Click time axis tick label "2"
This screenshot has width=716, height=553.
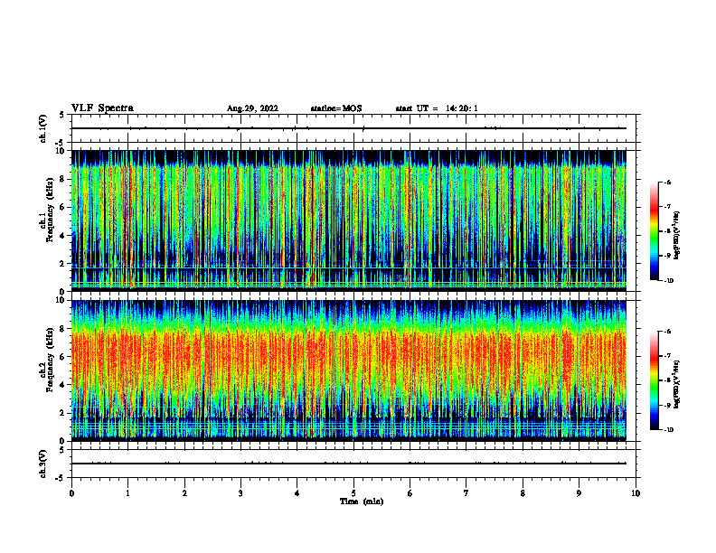(x=184, y=493)
